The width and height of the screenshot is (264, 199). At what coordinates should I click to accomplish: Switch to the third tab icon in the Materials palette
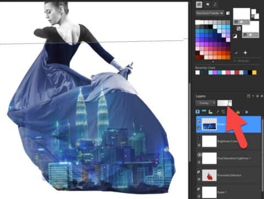[215, 4]
